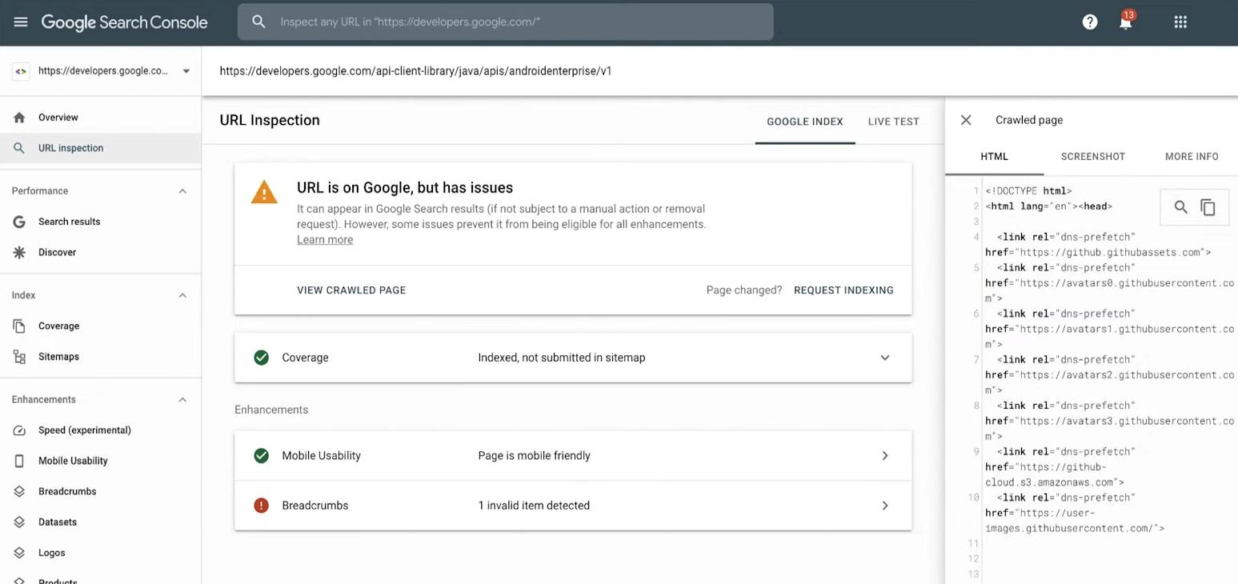Collapse the Index sidebar section
Image resolution: width=1238 pixels, height=584 pixels.
(x=182, y=295)
